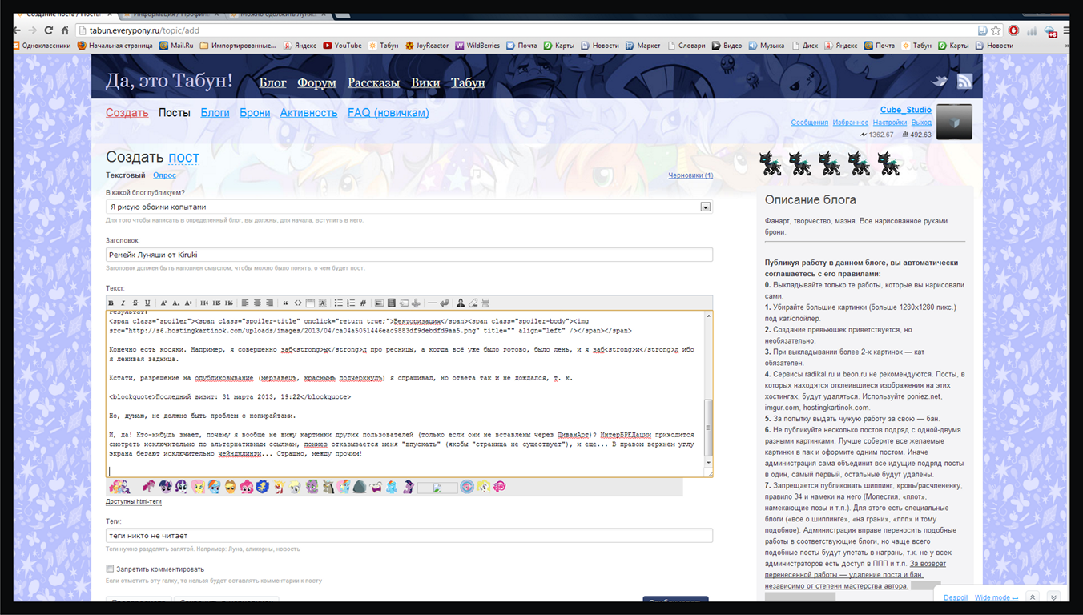Go to "Вики" link in site header

coord(425,82)
